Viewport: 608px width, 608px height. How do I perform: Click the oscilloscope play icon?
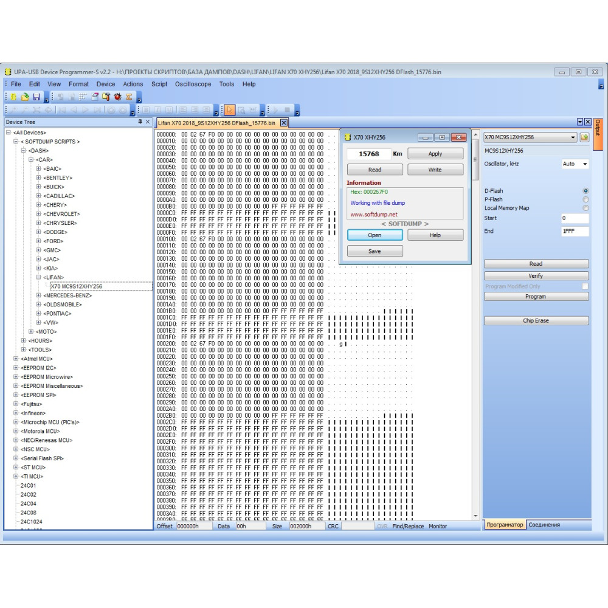pos(275,109)
